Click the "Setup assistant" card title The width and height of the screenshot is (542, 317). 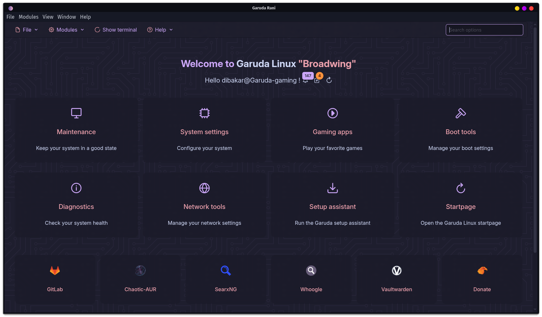[x=332, y=207]
